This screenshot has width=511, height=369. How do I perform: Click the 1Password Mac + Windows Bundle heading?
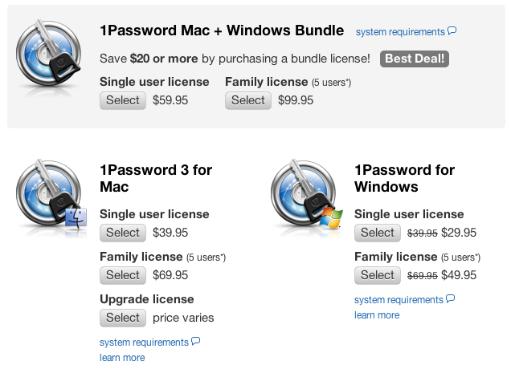(x=222, y=30)
